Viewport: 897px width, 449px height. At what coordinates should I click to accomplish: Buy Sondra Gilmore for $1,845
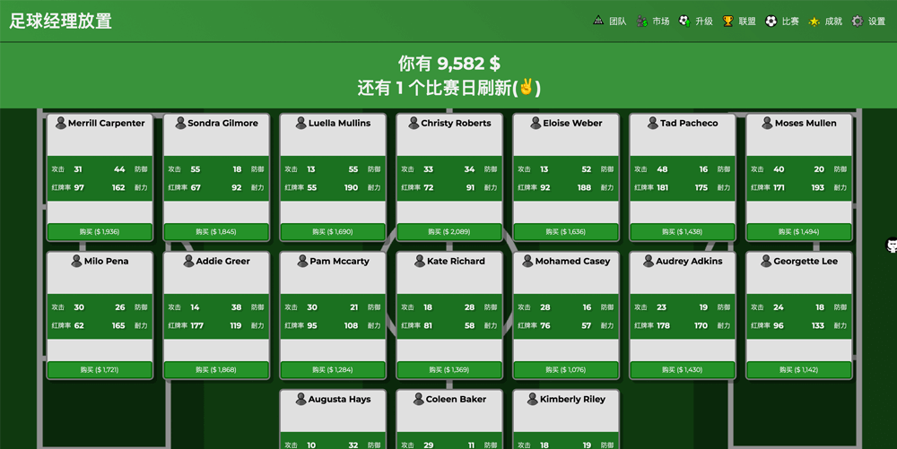point(216,232)
